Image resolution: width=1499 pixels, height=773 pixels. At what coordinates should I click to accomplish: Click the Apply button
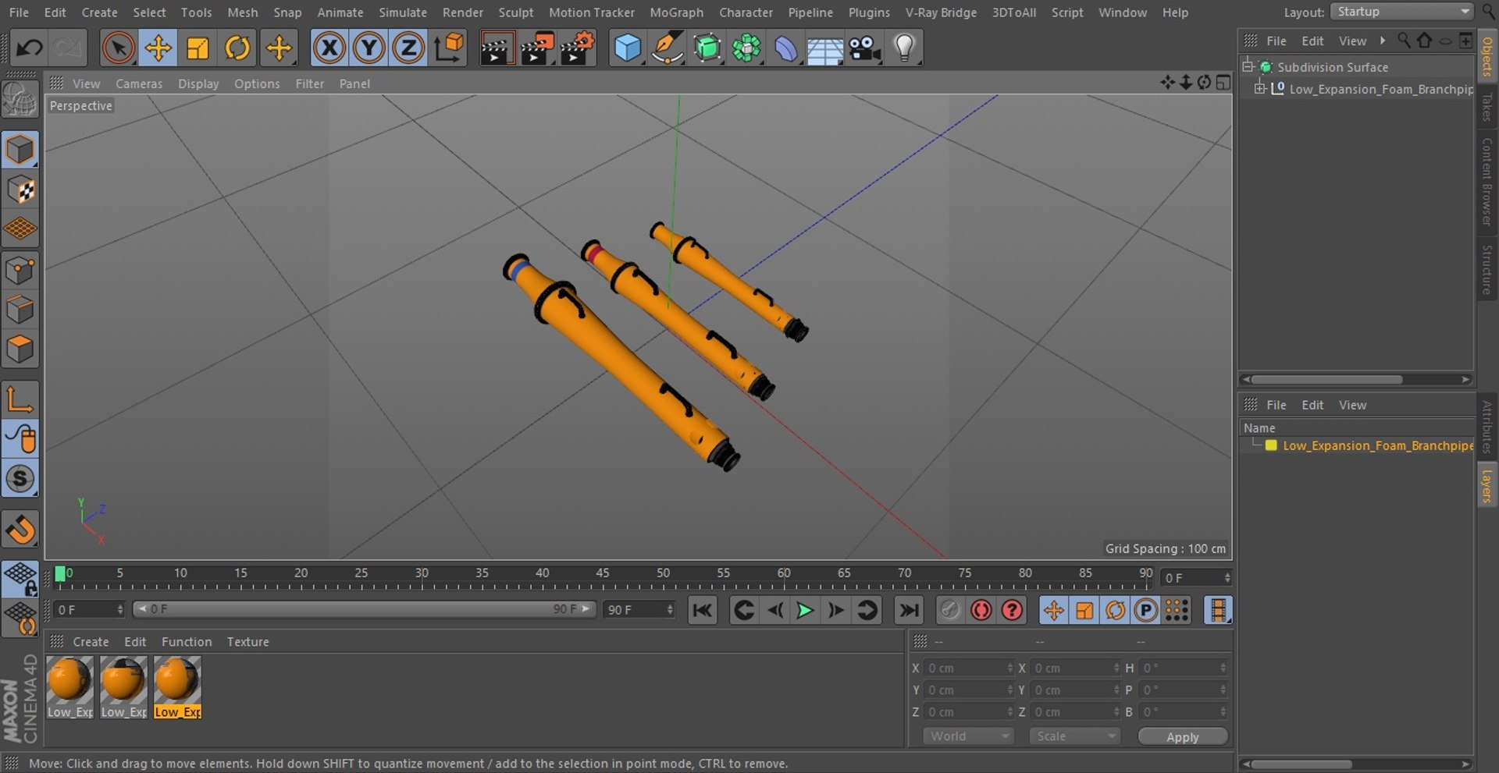coord(1183,737)
